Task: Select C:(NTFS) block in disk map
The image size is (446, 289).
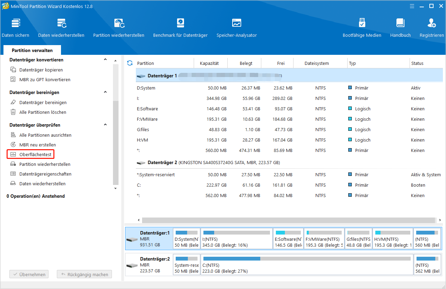Action: [x=307, y=264]
